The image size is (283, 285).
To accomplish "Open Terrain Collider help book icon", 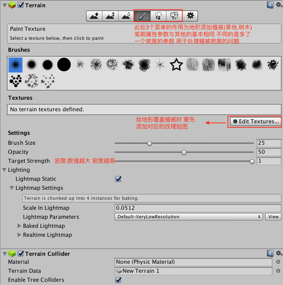I will click(270, 253).
